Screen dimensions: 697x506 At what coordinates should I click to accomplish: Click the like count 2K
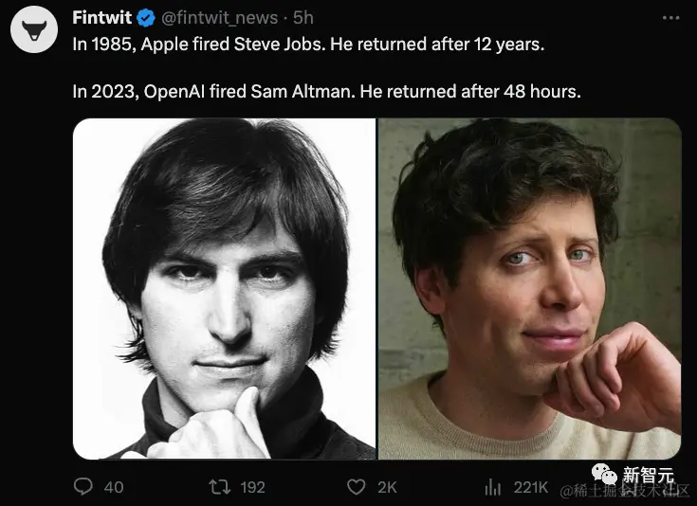point(387,487)
